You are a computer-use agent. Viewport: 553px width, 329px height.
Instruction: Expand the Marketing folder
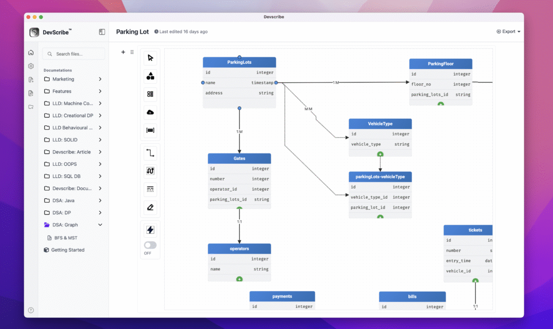click(x=100, y=79)
